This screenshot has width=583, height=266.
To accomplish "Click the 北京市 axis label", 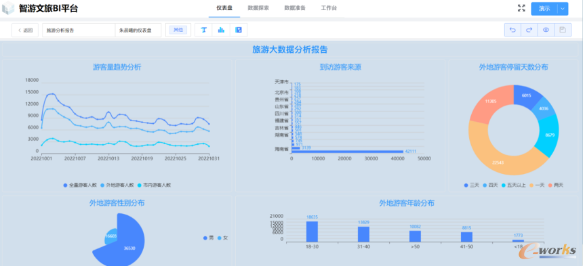I will tap(281, 92).
